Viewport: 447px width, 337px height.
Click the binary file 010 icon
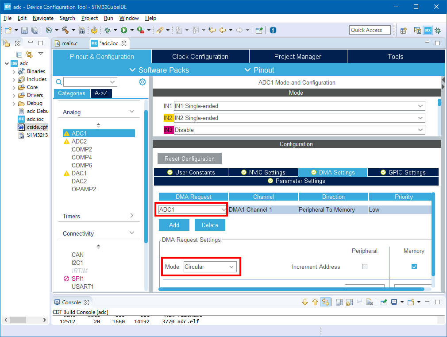coord(82,30)
